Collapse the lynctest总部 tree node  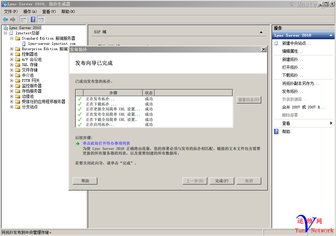(x=5, y=33)
